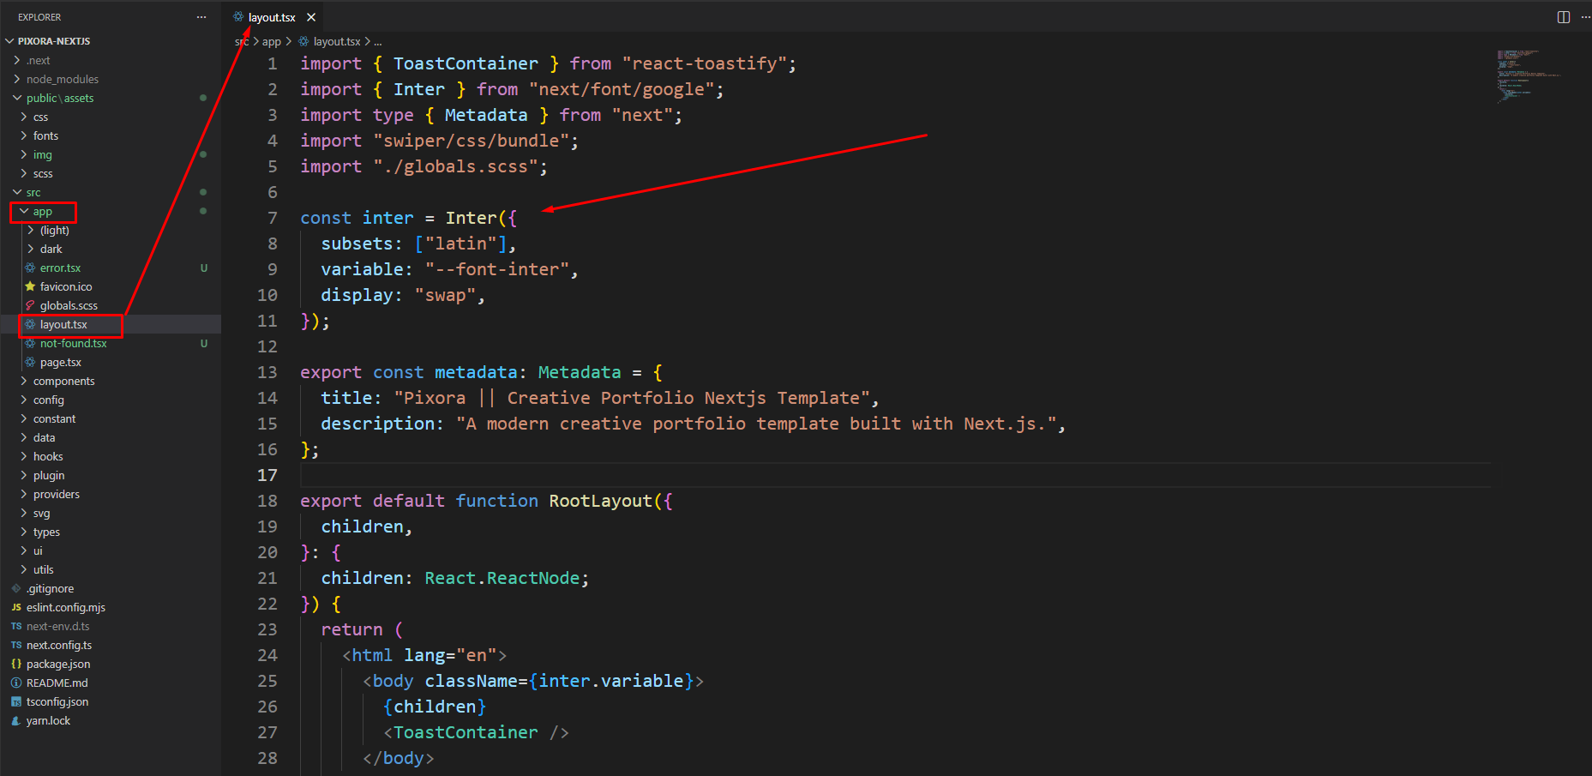This screenshot has width=1592, height=776.
Task: Click "ToastContainer" in the line 1 import
Action: (466, 63)
